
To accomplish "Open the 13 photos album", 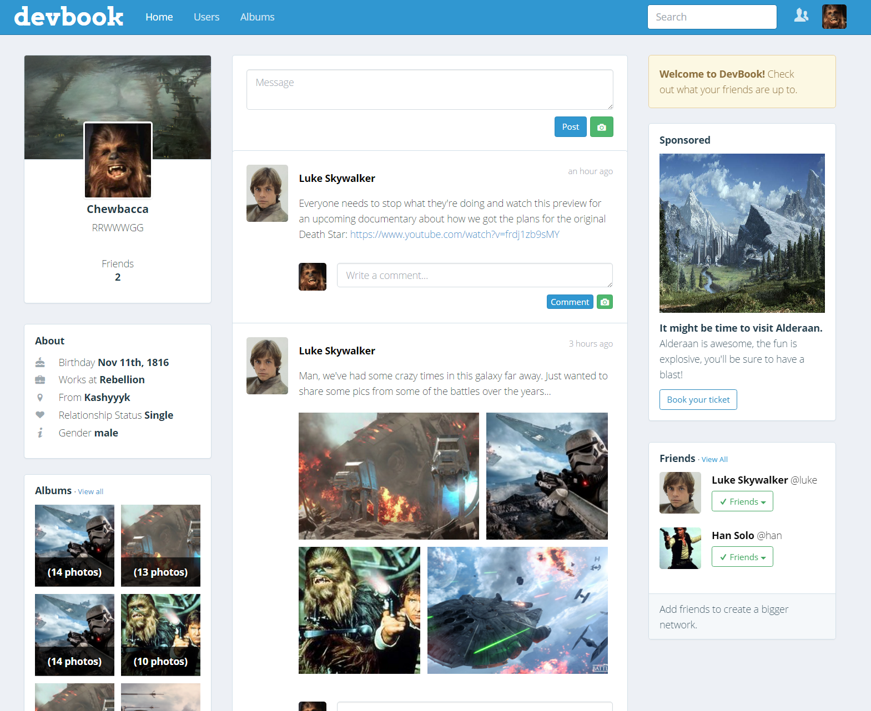I will point(160,546).
